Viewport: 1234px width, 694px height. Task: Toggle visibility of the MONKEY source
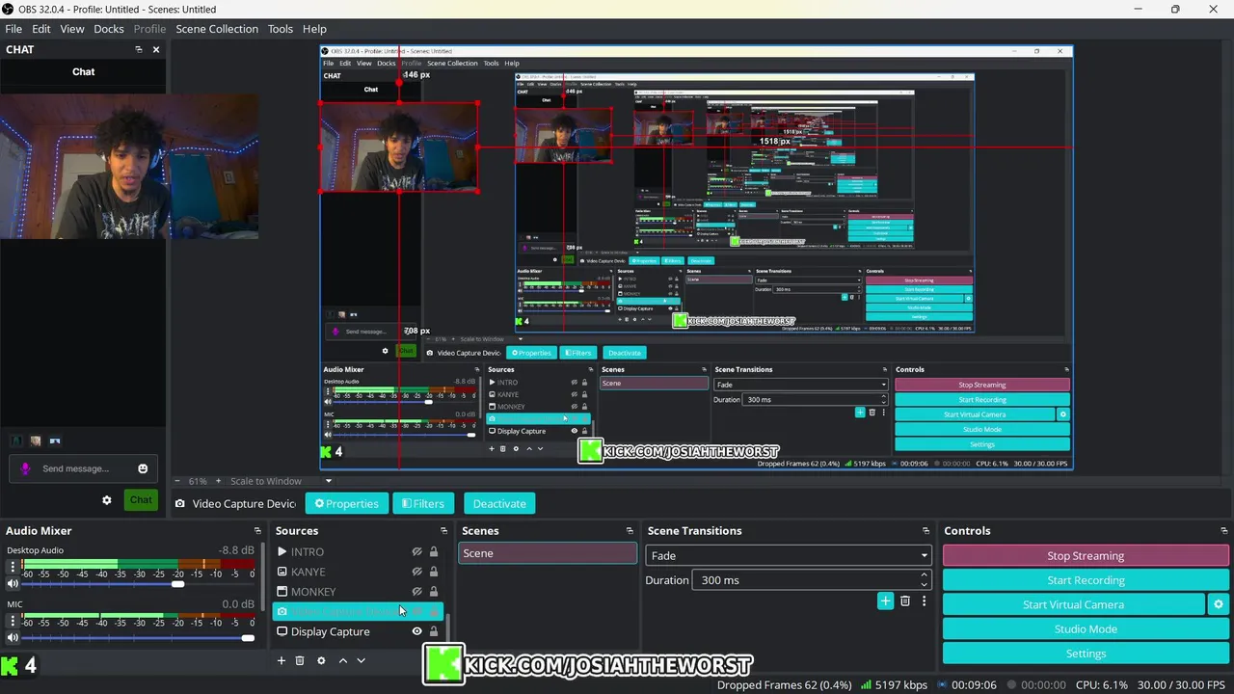tap(417, 592)
